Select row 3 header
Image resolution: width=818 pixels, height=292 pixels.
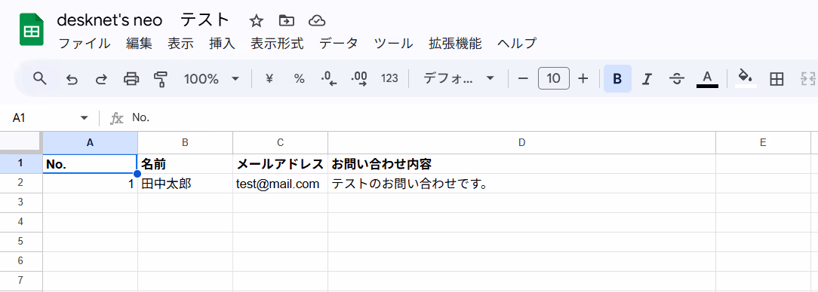click(x=21, y=202)
